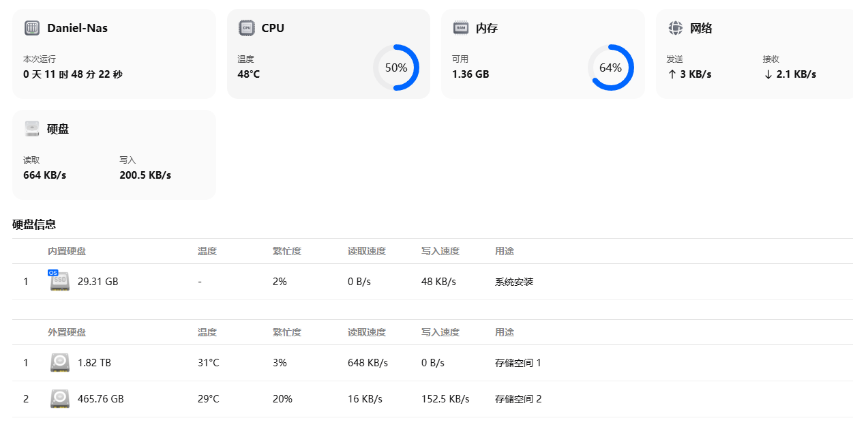Click the RAM memory icon
The width and height of the screenshot is (853, 442).
(x=461, y=28)
